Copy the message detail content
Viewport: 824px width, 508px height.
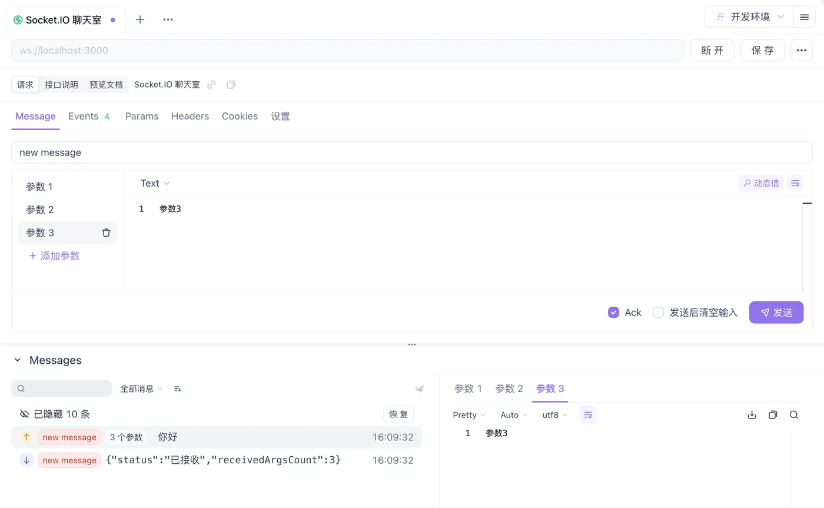773,415
